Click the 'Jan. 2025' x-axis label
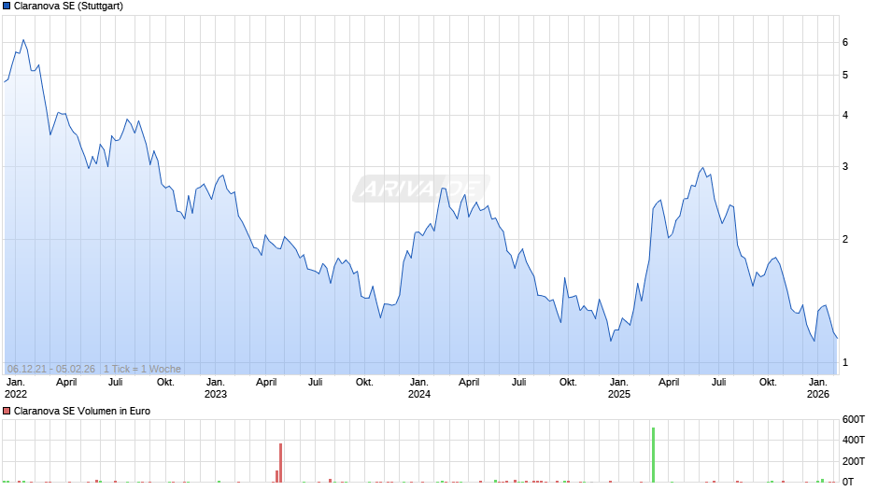 pos(618,388)
